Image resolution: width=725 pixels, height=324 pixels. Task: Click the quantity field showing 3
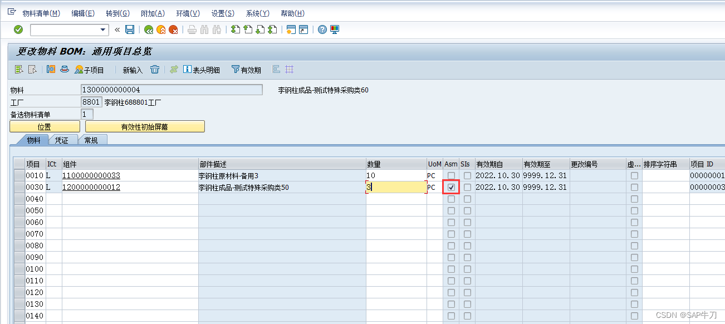click(396, 188)
